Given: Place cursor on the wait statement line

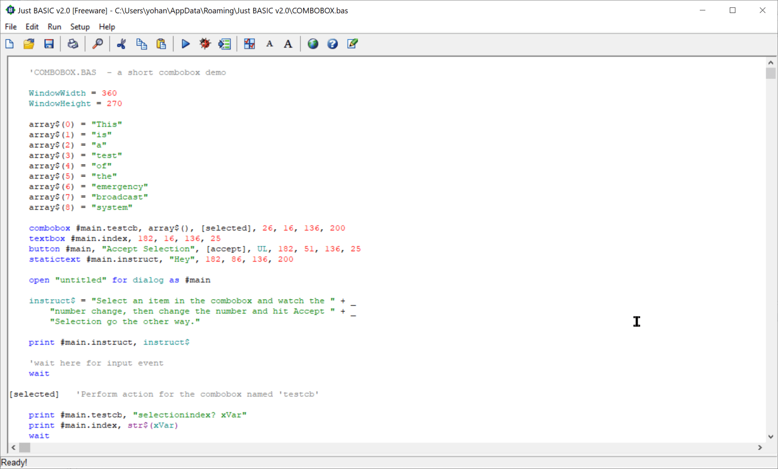Looking at the screenshot, I should [39, 373].
